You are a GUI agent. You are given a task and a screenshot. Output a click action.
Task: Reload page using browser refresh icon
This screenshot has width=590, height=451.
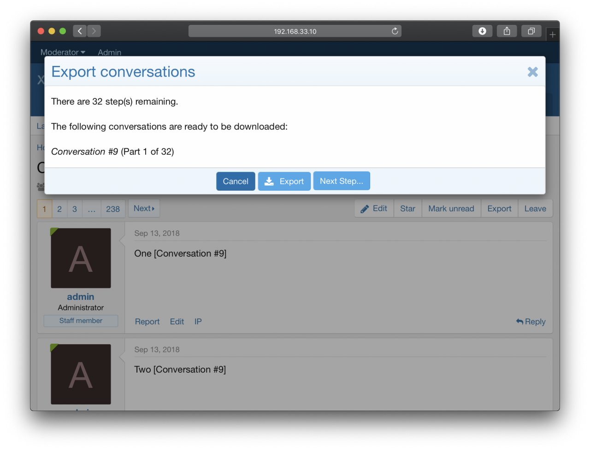tap(395, 31)
